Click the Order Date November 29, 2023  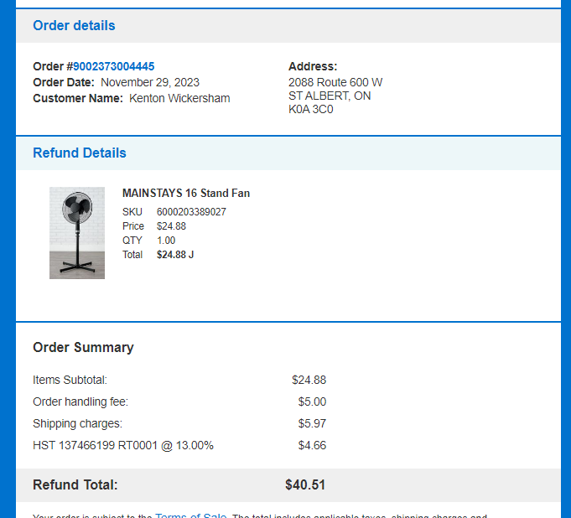tap(150, 82)
